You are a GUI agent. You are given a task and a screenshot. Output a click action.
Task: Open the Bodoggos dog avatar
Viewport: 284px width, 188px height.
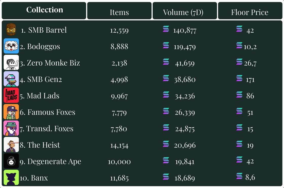click(11, 46)
